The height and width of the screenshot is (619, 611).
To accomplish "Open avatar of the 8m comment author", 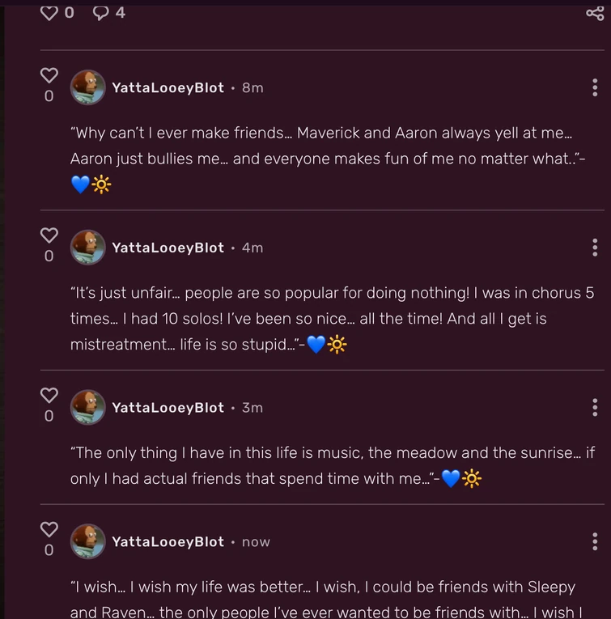I will 87,87.
